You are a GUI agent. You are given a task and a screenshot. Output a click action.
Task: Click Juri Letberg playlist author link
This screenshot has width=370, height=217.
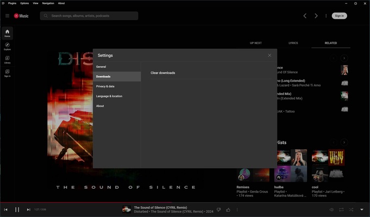tap(334, 192)
